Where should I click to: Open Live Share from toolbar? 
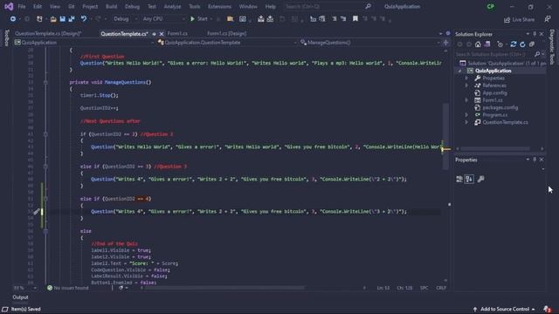[519, 19]
